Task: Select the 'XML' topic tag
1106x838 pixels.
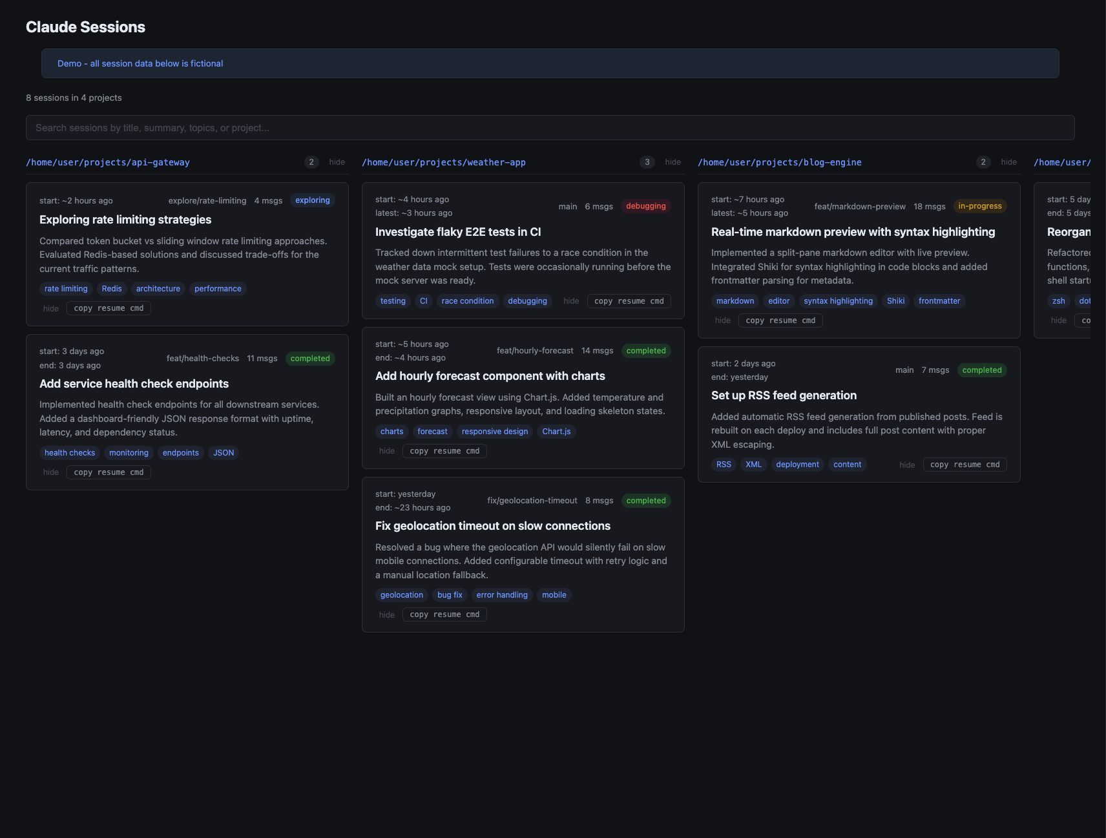Action: click(x=754, y=465)
